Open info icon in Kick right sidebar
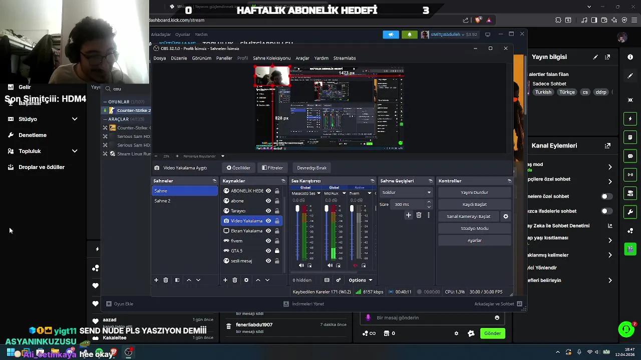This screenshot has height=360, width=641. click(x=630, y=57)
